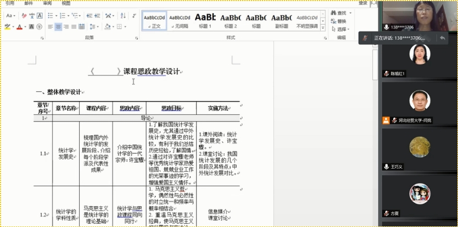Click the yellow text highlight color button
The height and width of the screenshot is (227, 458).
(8, 26)
